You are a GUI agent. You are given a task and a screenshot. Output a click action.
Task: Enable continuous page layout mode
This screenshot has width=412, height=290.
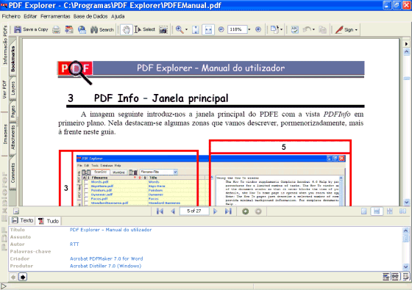(377, 211)
